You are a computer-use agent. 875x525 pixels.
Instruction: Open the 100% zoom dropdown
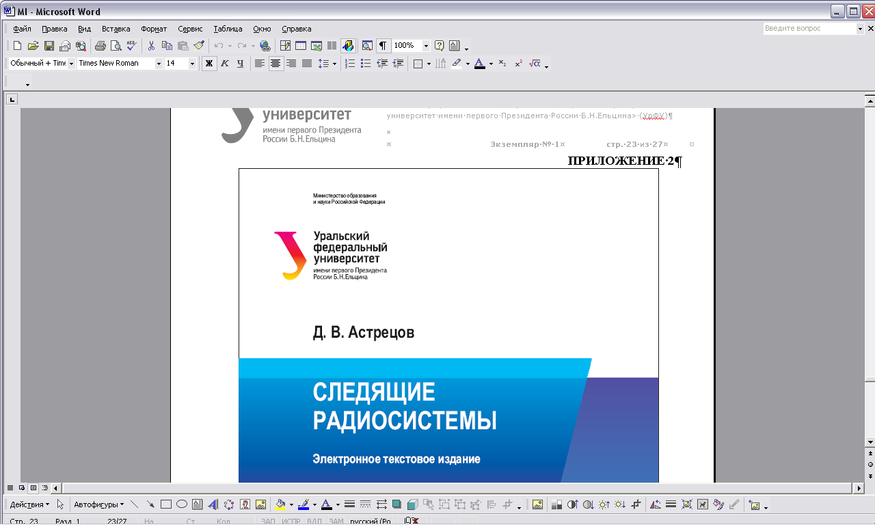coord(426,46)
